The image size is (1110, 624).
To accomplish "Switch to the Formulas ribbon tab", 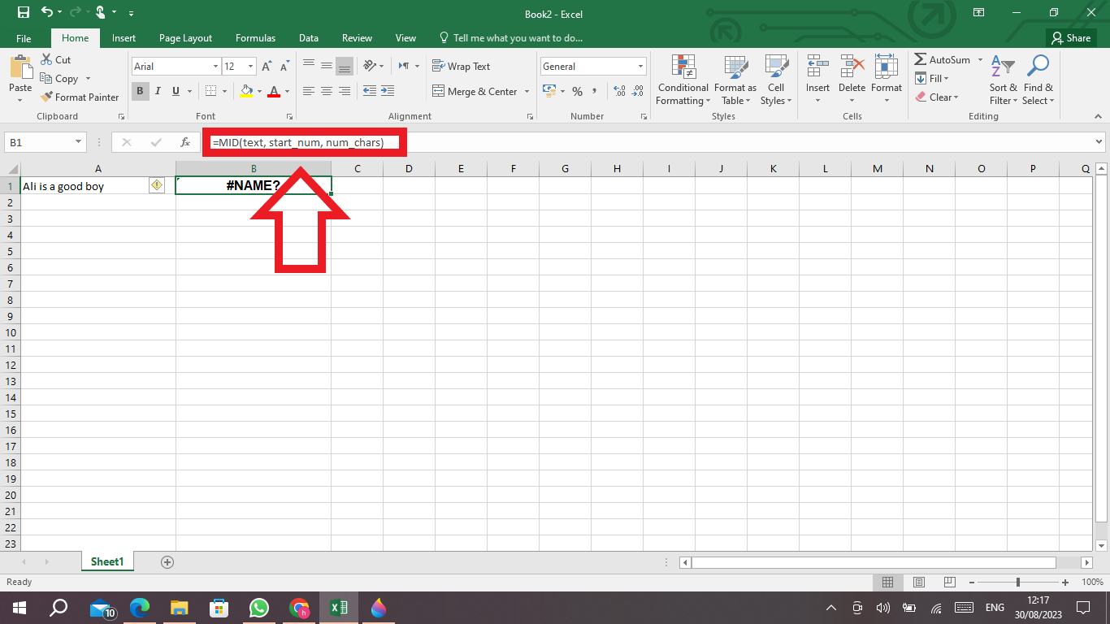I will (255, 37).
